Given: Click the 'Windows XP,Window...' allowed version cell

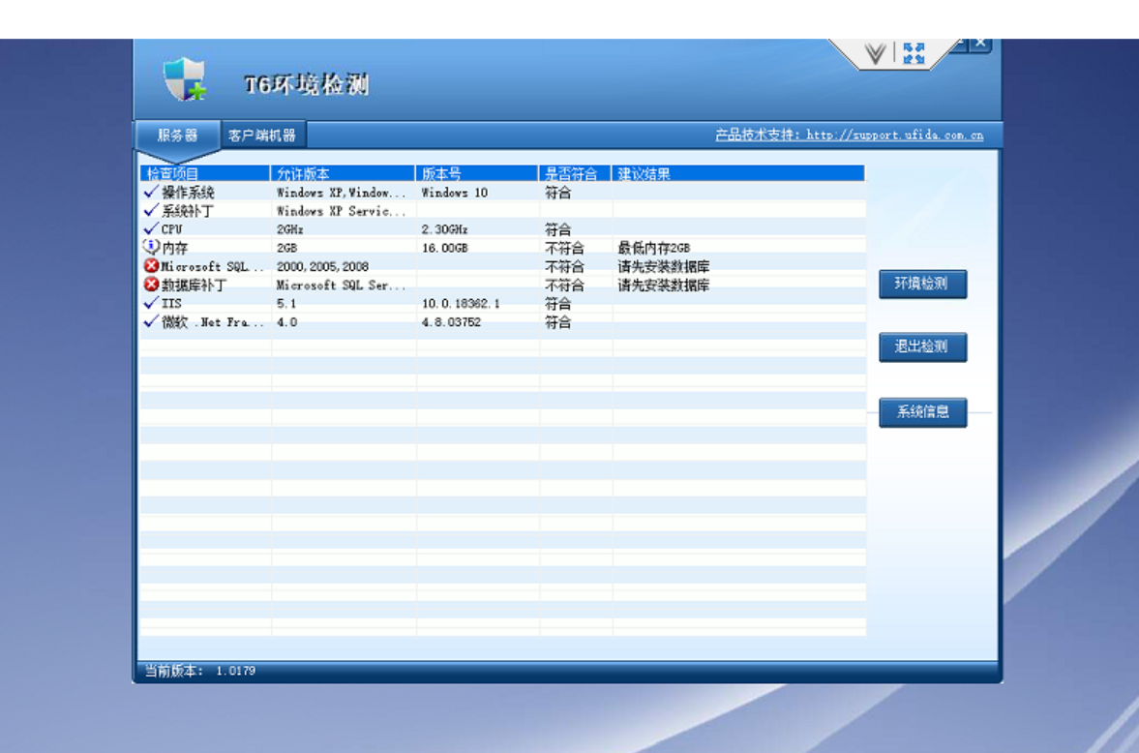Looking at the screenshot, I should (x=341, y=193).
